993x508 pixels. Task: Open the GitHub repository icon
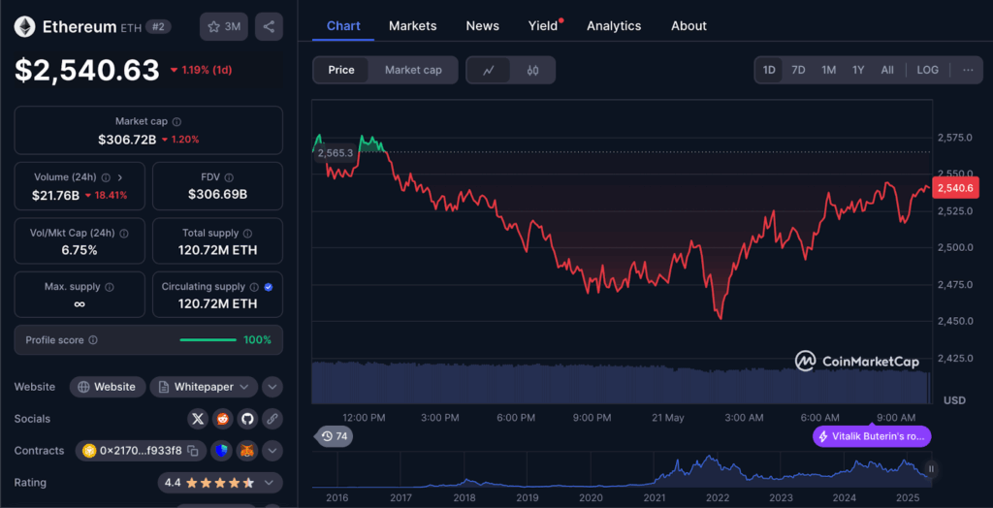point(247,419)
